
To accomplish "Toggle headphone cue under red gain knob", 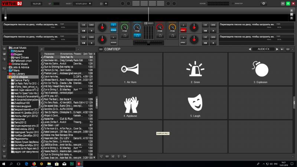I will coord(160,35).
